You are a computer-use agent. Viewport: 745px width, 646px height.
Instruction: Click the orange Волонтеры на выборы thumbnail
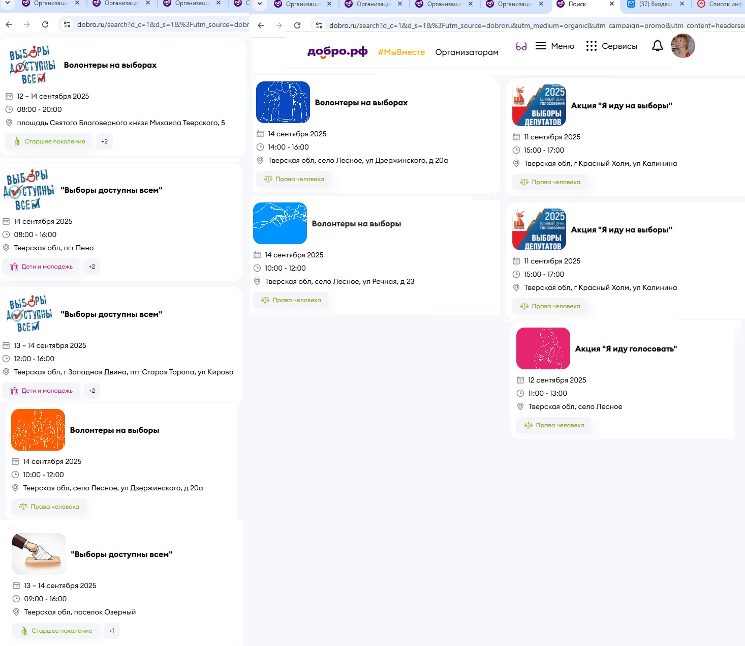coord(38,430)
